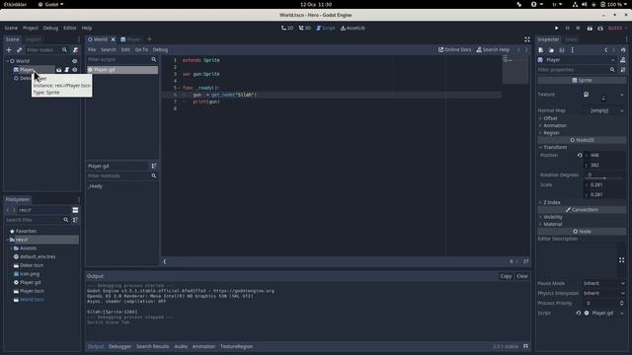Step the Process Priority value

621,303
